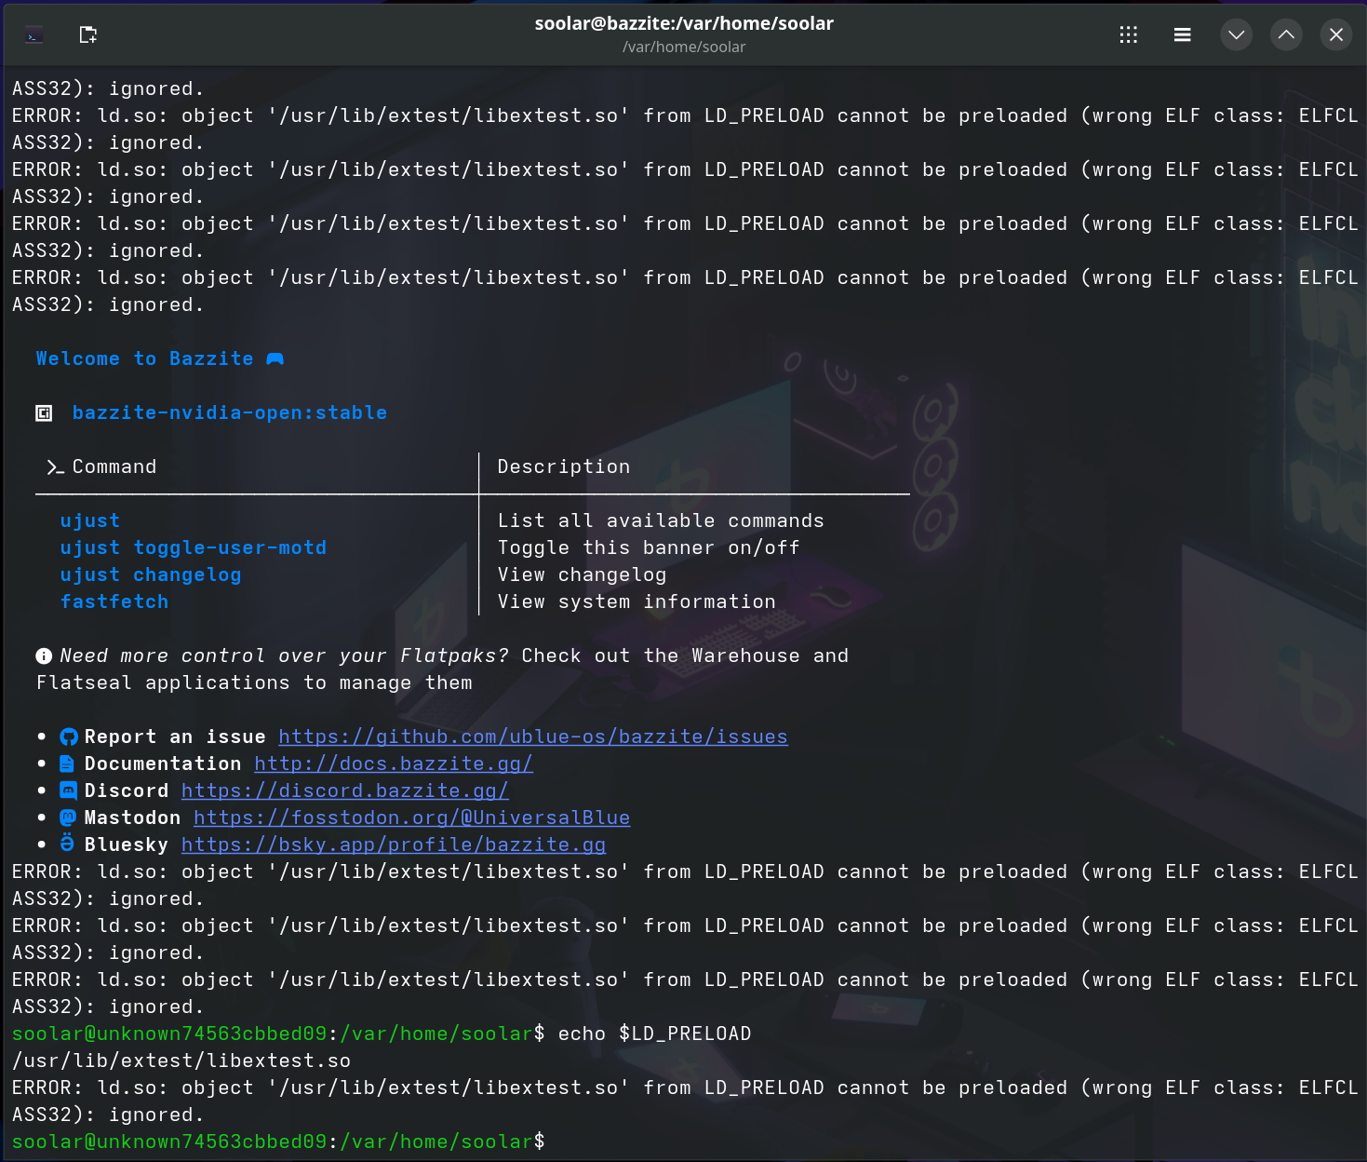Viewport: 1367px width, 1162px height.
Task: Open a new terminal tab
Action: click(88, 35)
